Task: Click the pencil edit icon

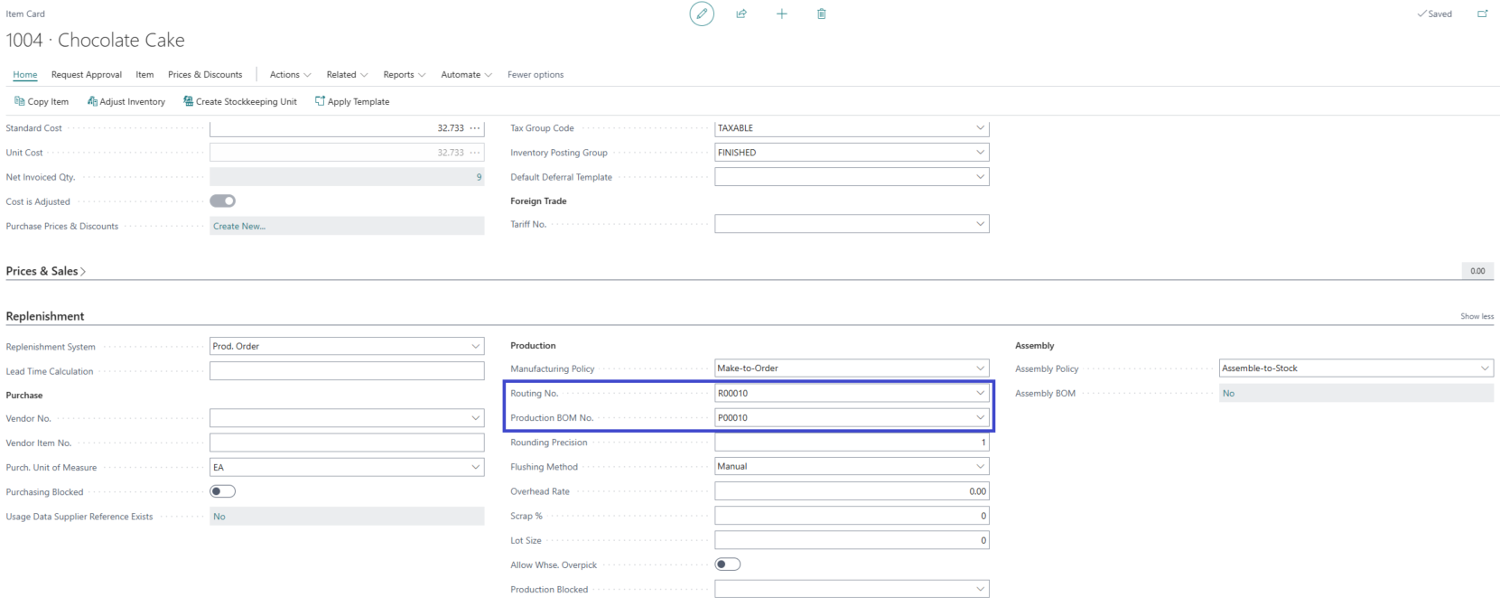Action: click(x=702, y=14)
